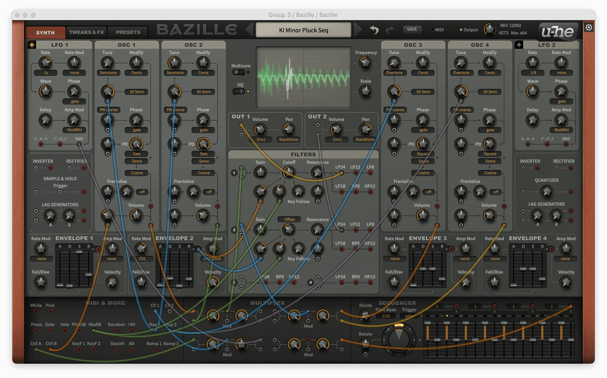Click OSC 2 Fractalize off selector
The height and width of the screenshot is (378, 607).
(x=209, y=192)
